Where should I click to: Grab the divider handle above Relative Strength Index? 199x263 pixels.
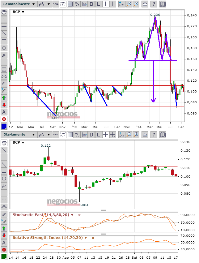(x=104, y=234)
